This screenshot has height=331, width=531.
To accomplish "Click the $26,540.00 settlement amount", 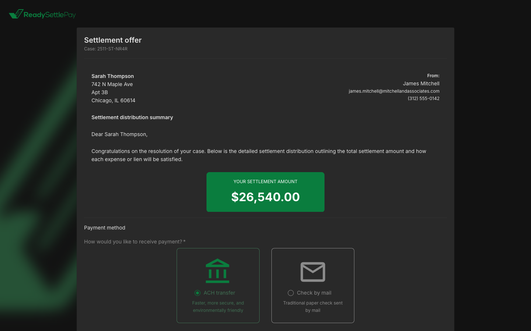I will [x=265, y=197].
